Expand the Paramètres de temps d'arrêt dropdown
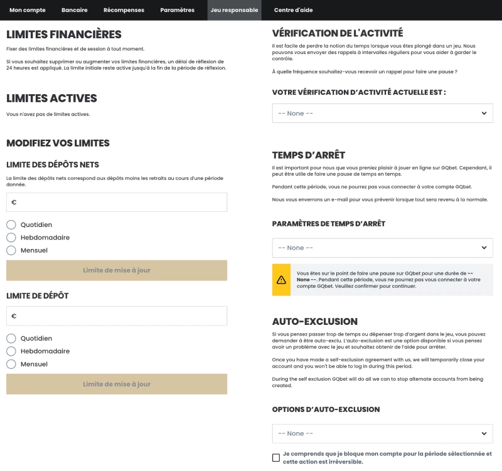The image size is (502, 471). click(382, 248)
